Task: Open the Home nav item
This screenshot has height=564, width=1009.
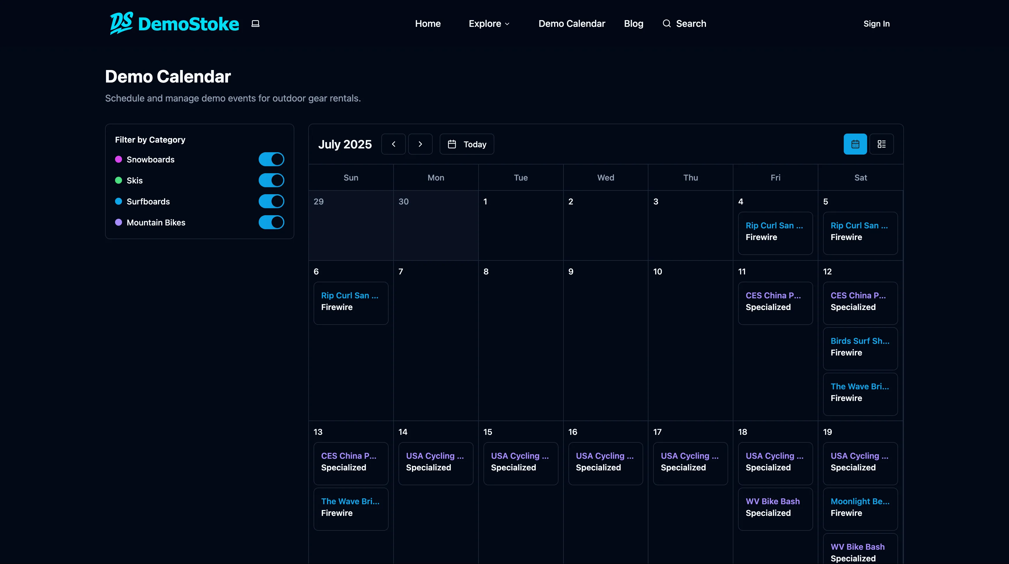Action: (428, 23)
